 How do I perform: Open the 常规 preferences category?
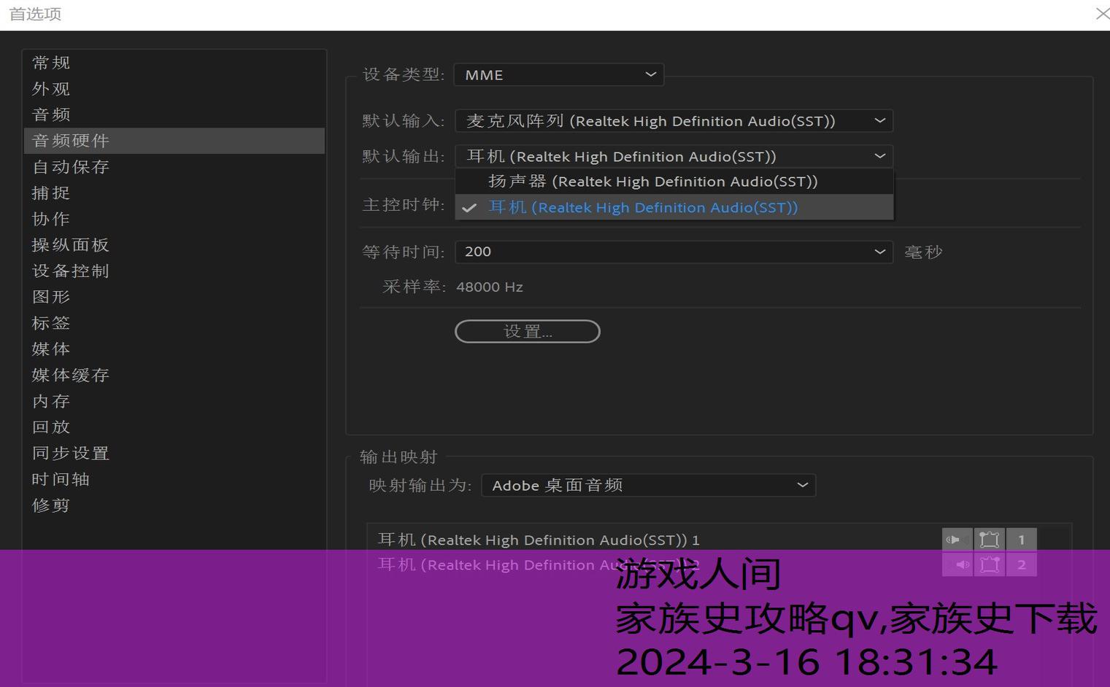(x=174, y=63)
